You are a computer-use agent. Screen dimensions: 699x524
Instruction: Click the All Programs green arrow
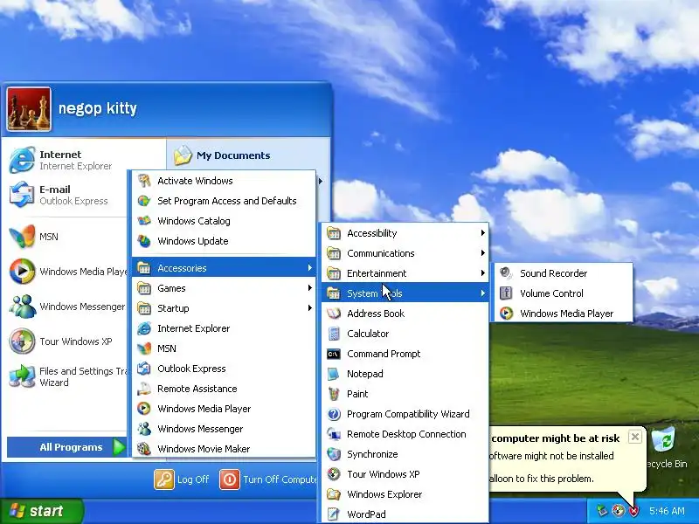[x=119, y=447]
